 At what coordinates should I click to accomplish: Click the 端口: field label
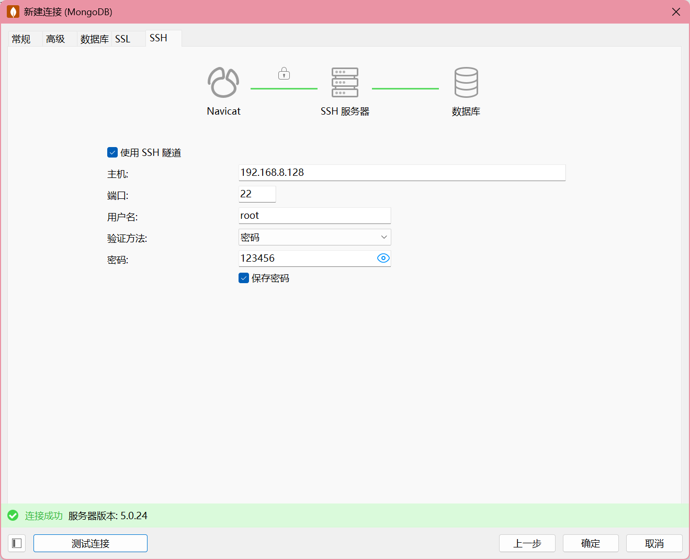tap(118, 195)
